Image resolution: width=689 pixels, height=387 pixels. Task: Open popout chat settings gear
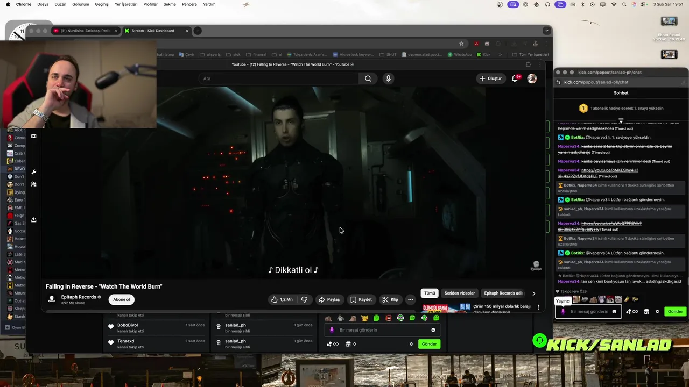pos(657,311)
